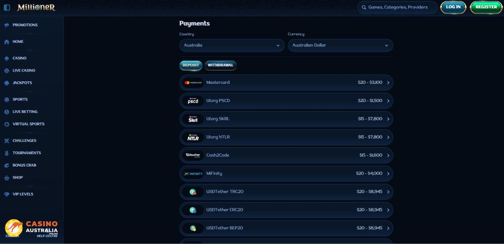504x244 pixels.
Task: Expand USDTether BEP20 row via its chevron
Action: point(388,228)
